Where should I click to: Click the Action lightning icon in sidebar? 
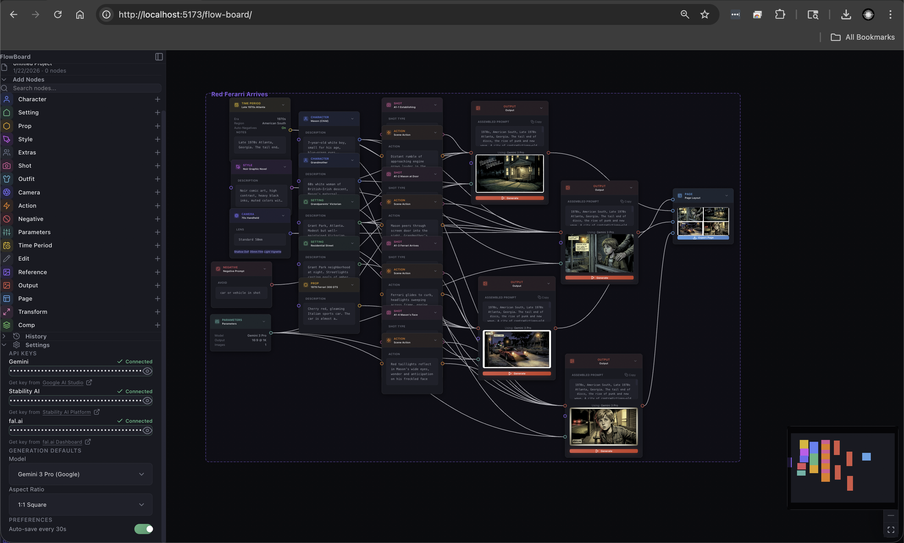[x=6, y=206]
